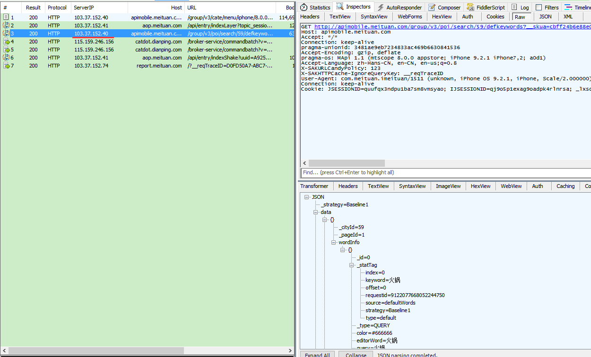Switch request inspector to JSON tab
Image resolution: width=591 pixels, height=357 pixels.
pyautogui.click(x=545, y=17)
